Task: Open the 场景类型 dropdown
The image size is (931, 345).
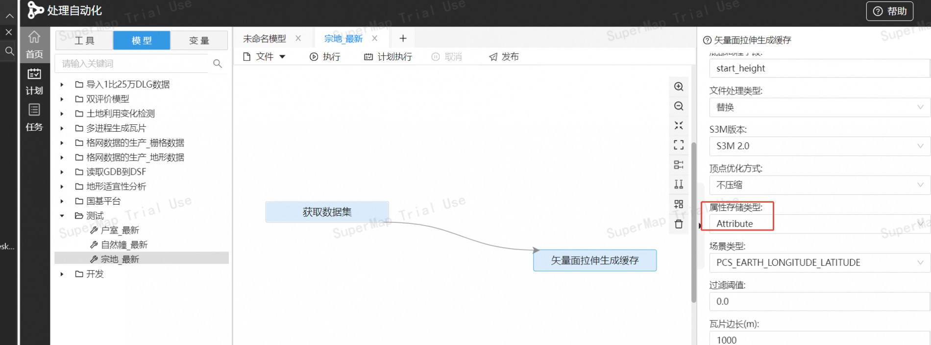Action: click(x=819, y=263)
